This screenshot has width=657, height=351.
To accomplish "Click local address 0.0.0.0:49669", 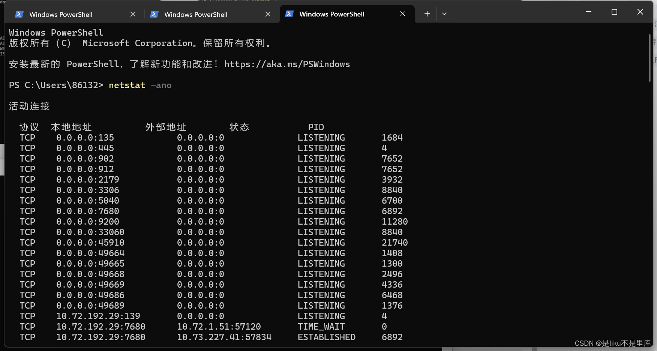I will (90, 285).
